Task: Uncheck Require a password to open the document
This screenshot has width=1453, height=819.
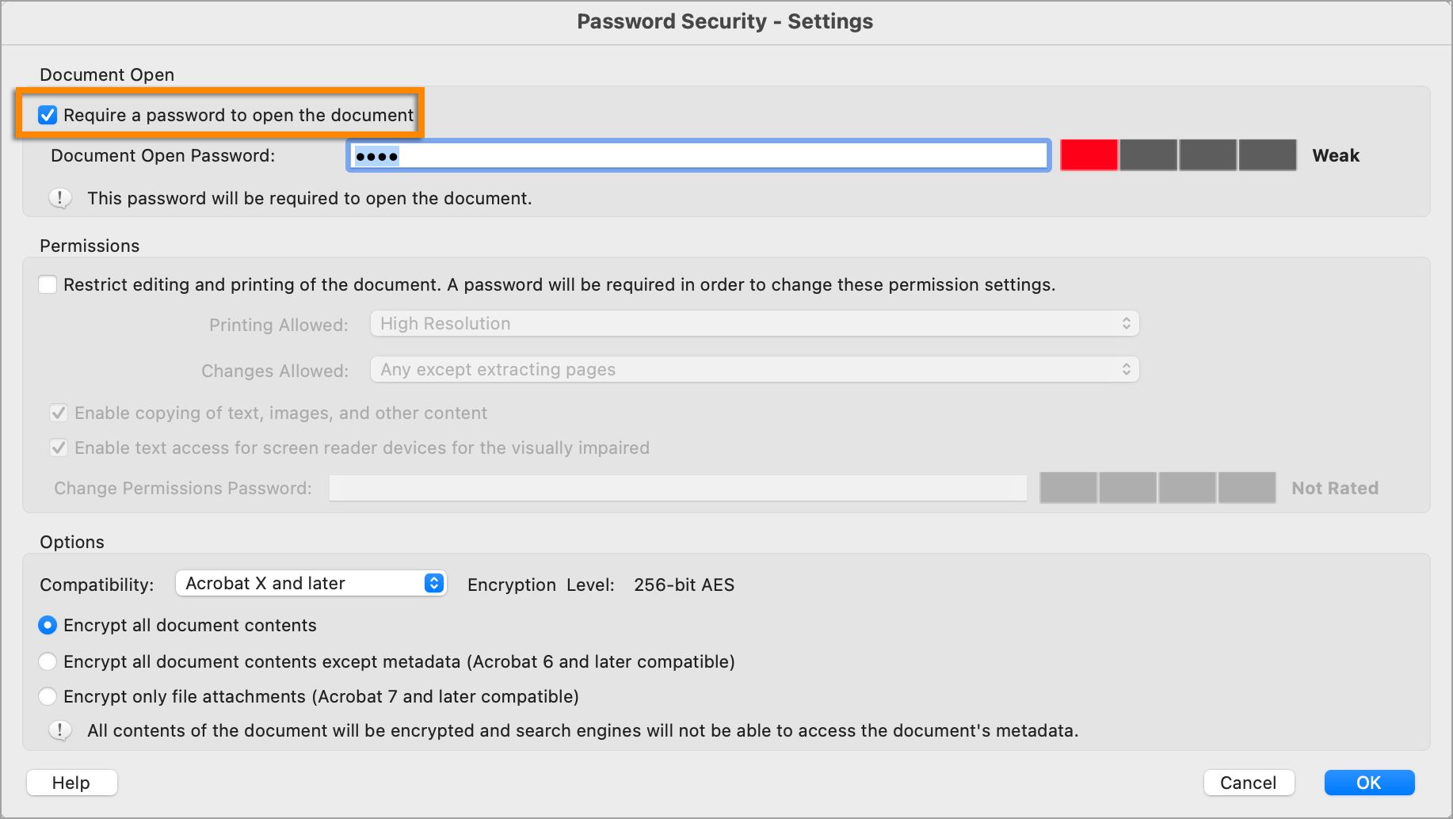Action: coord(48,115)
